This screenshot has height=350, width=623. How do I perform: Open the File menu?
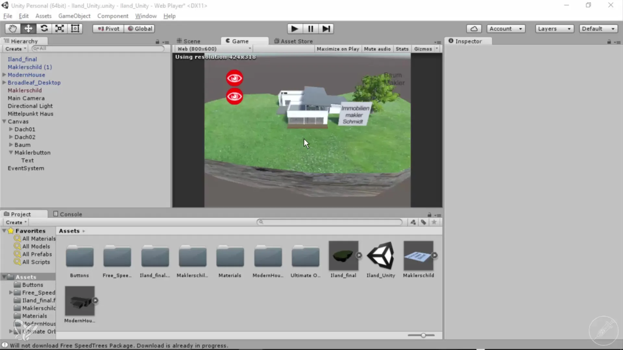tap(7, 16)
